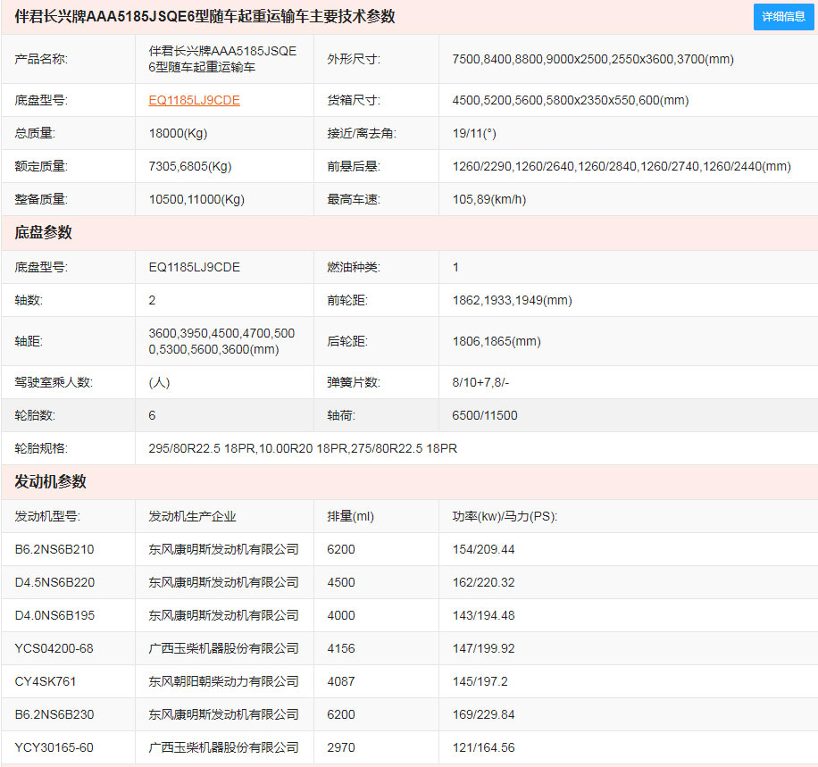Select axle count value 2

(x=152, y=300)
